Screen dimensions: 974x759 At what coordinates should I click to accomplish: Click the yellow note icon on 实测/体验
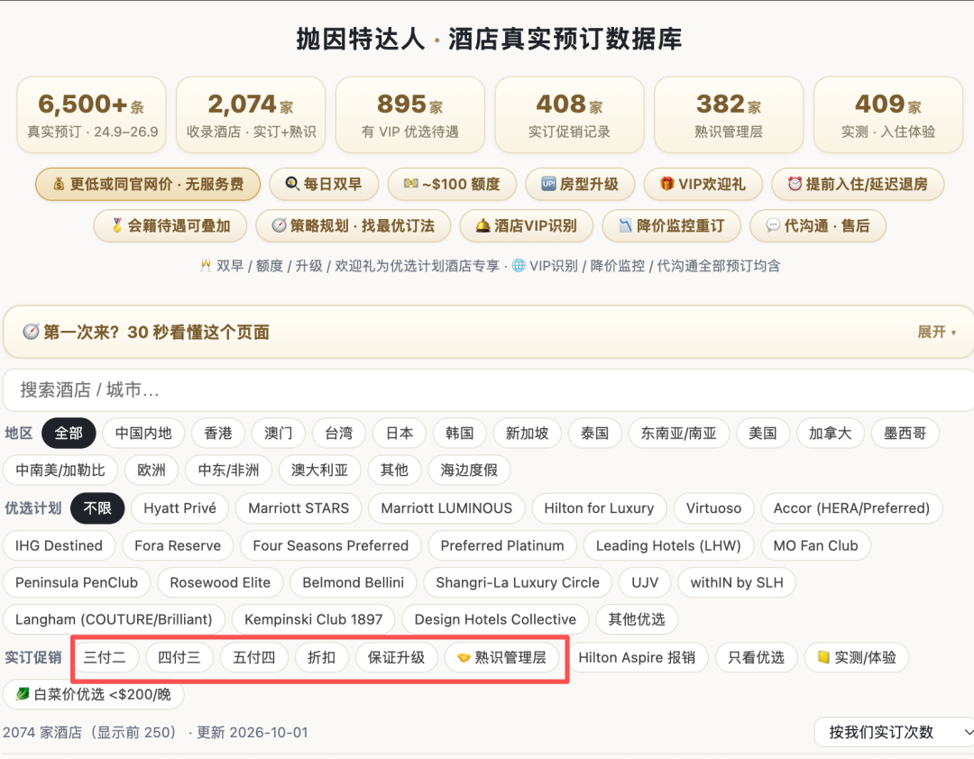pyautogui.click(x=823, y=657)
